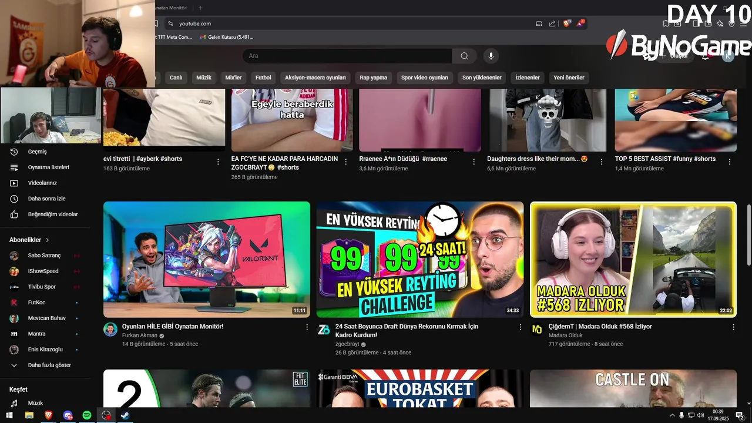The width and height of the screenshot is (752, 423).
Task: Select Mix'ler filter chip
Action: [x=233, y=78]
